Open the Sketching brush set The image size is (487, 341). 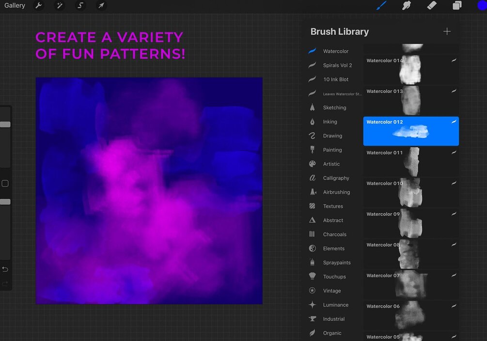tap(335, 108)
